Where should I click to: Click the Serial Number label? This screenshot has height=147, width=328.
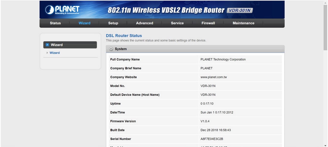tap(120, 139)
